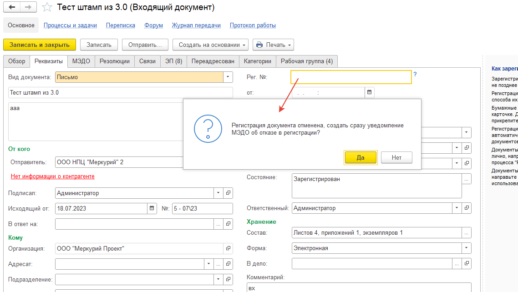Expand the Ответственный dropdown list
This screenshot has width=518, height=292.
click(x=457, y=208)
